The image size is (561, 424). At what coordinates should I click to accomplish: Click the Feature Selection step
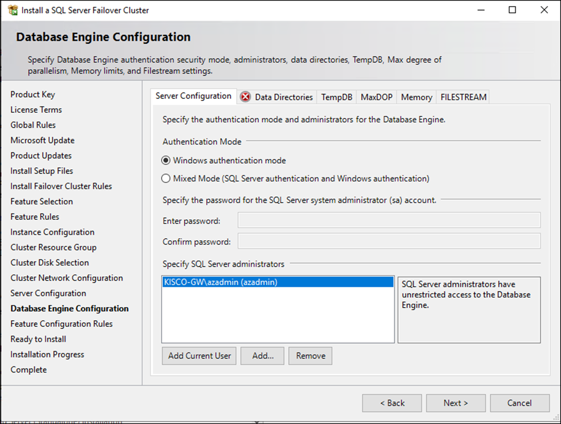click(42, 201)
